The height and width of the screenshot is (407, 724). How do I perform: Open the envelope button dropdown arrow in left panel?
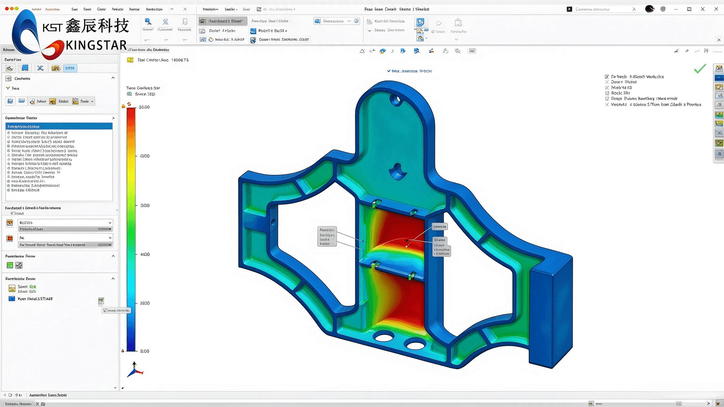(x=92, y=101)
